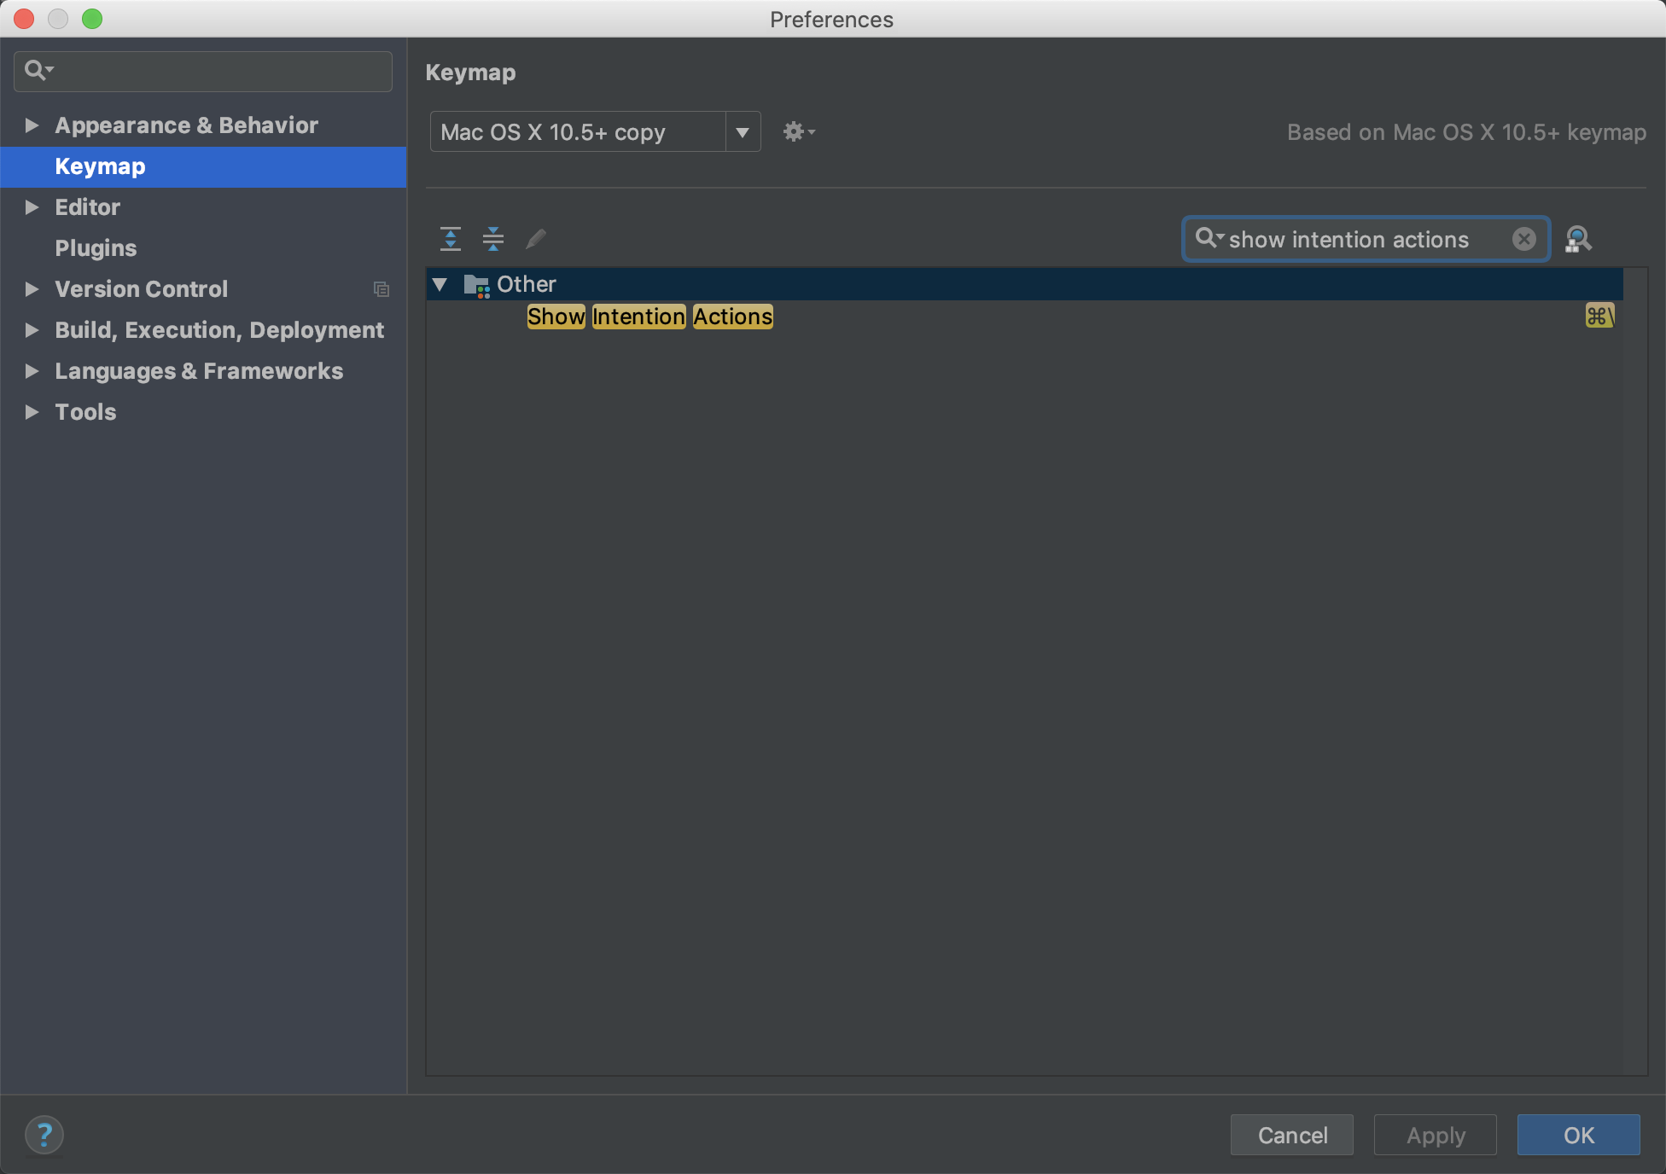The width and height of the screenshot is (1666, 1174).
Task: Click the Expand All icon in the keymap toolbar
Action: pyautogui.click(x=451, y=239)
